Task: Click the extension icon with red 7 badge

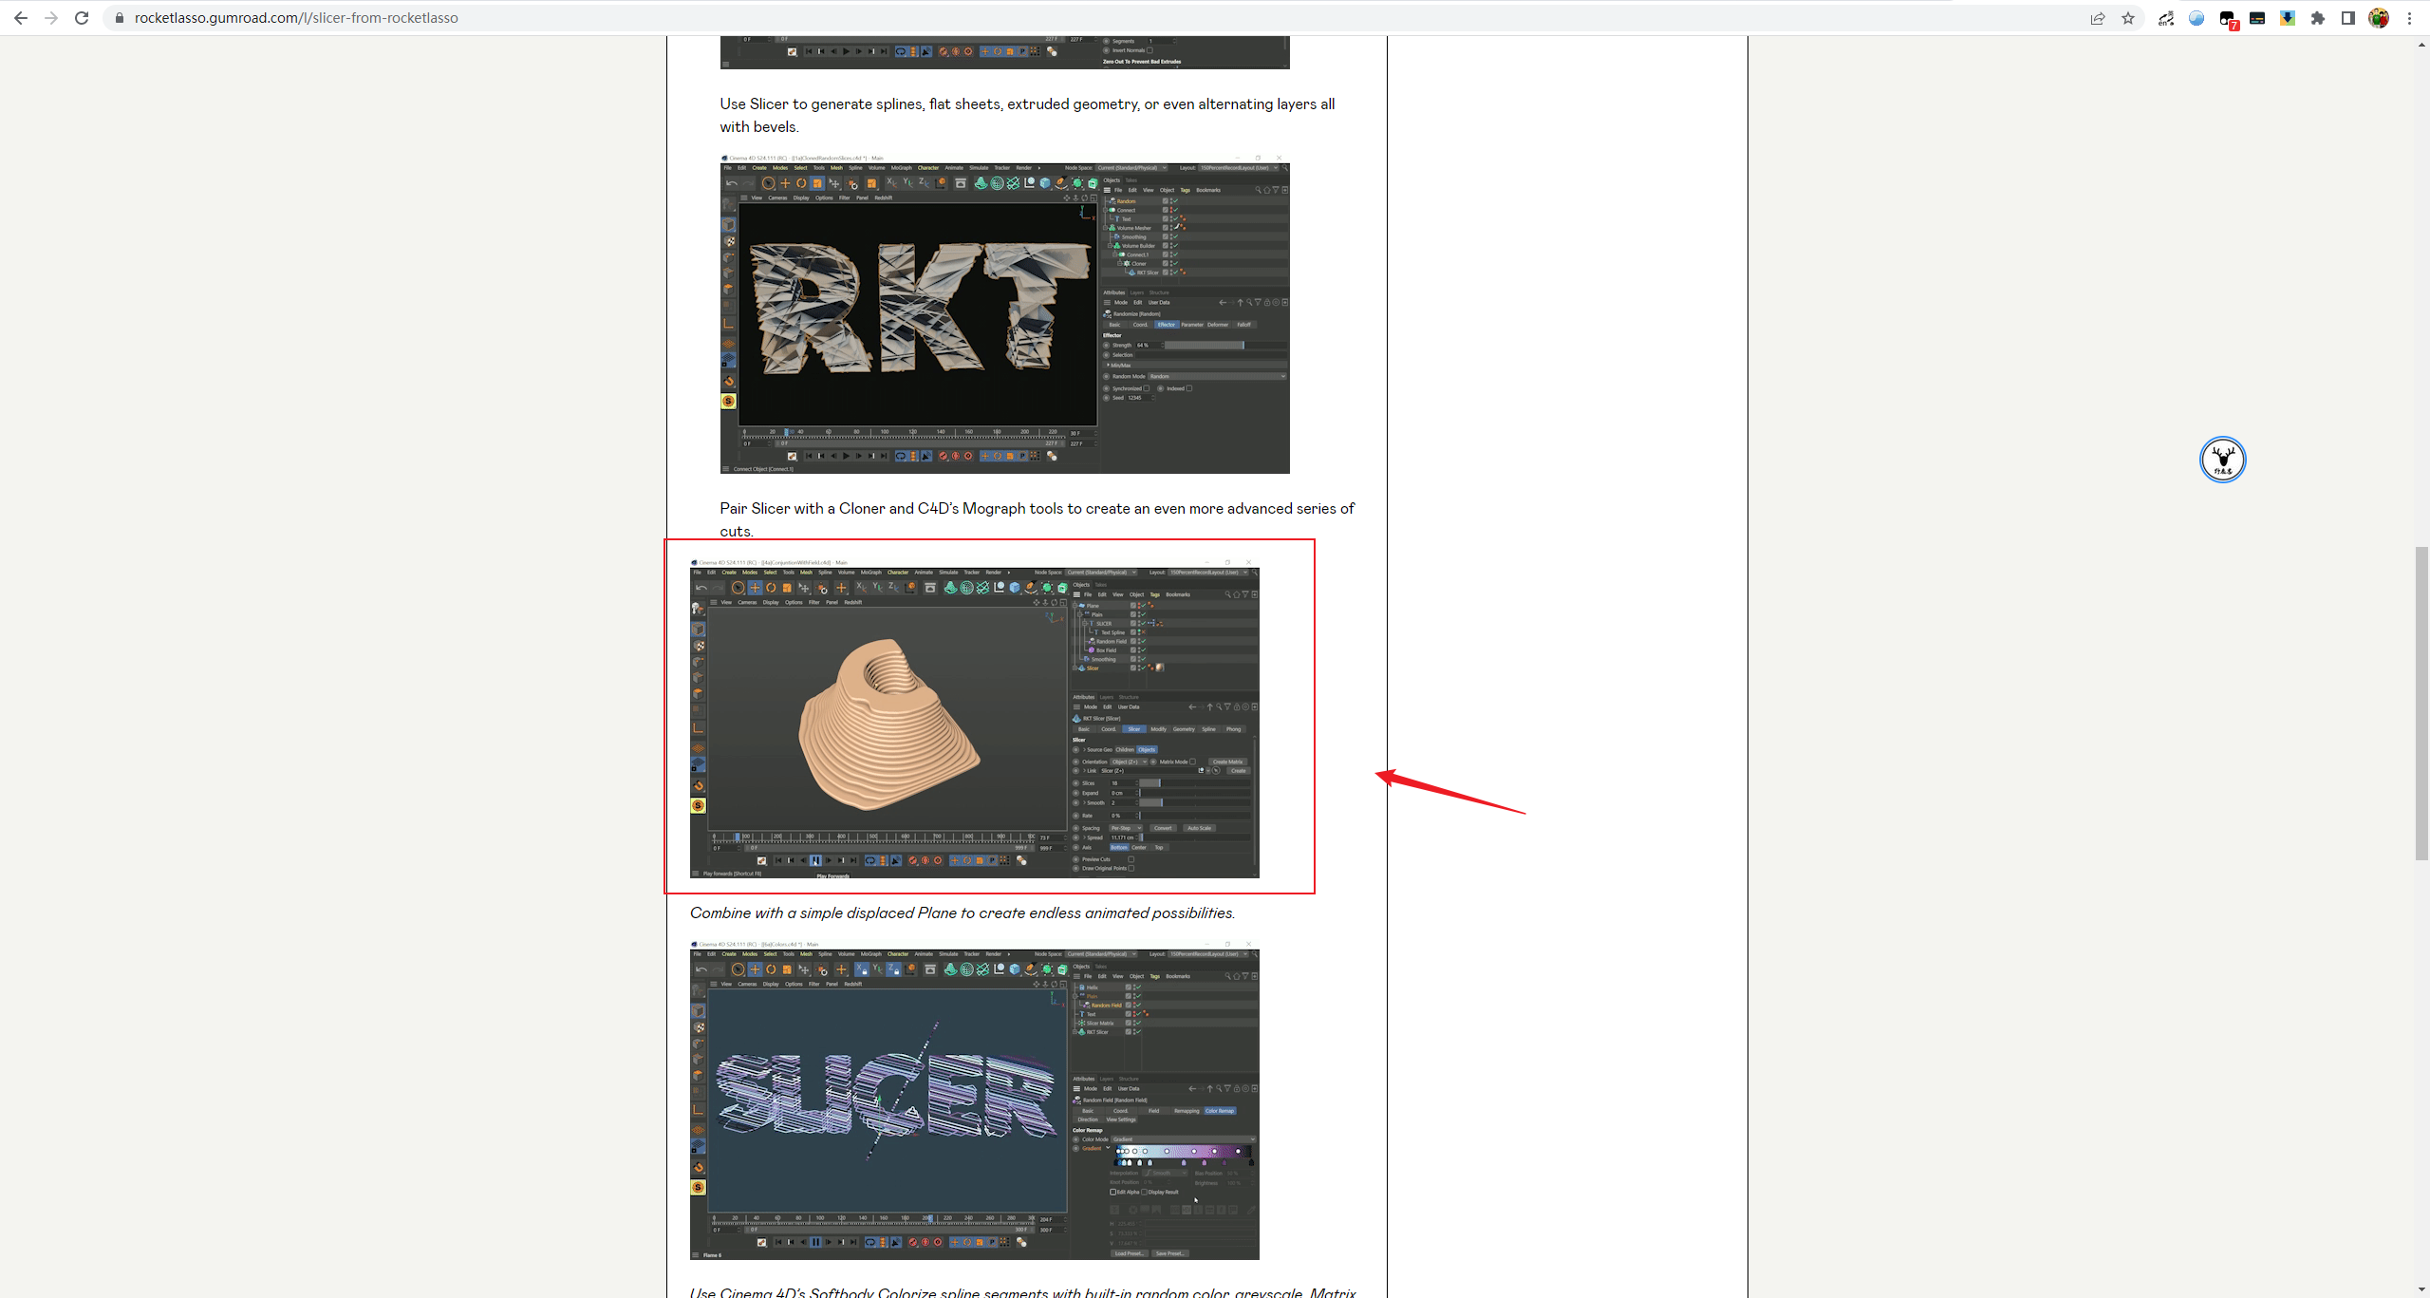Action: 2227,19
